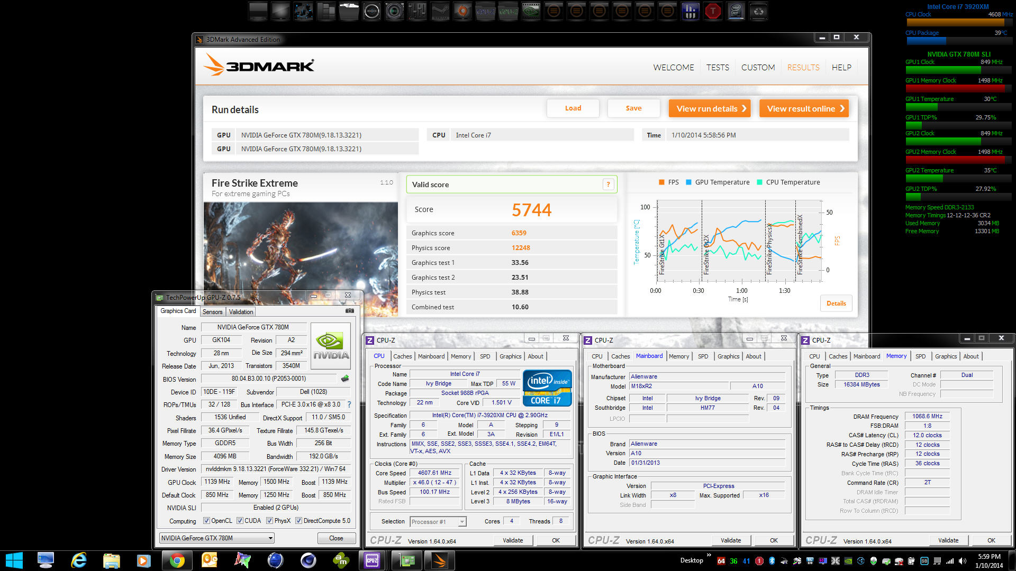Screen dimensions: 1016x571
Task: Switch to the Validation tab in GPU-Z
Action: (241, 312)
